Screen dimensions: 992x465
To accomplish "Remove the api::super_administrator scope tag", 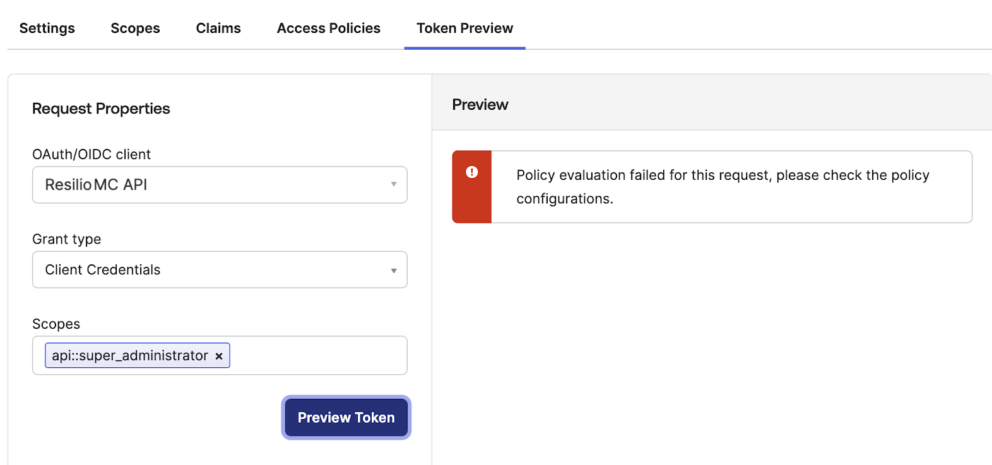I will point(219,356).
